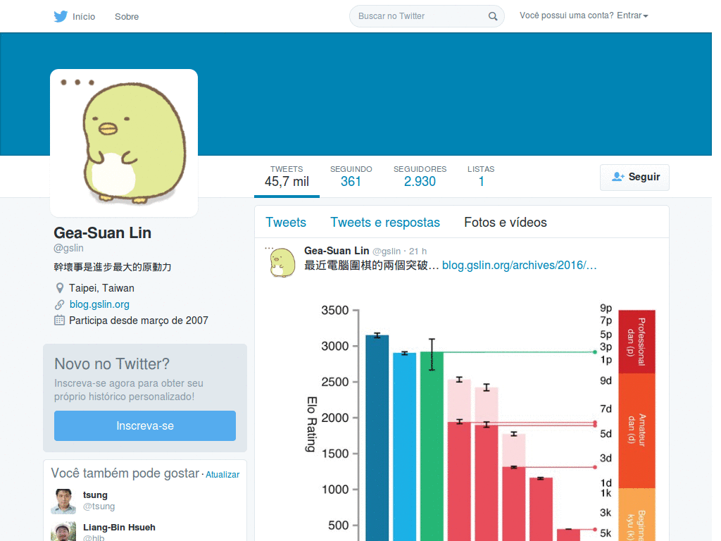
Task: View the Seguindo count 361
Action: 351,177
